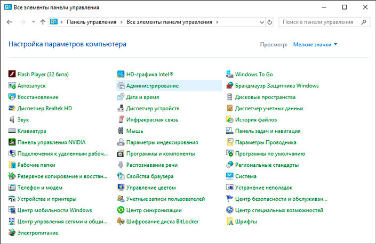376x244 pixels.
Task: Open the Мелкие значки view dropdown
Action: coord(315,45)
